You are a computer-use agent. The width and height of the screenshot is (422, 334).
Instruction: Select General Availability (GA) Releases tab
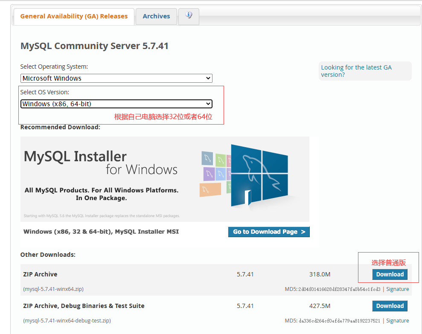(x=74, y=16)
